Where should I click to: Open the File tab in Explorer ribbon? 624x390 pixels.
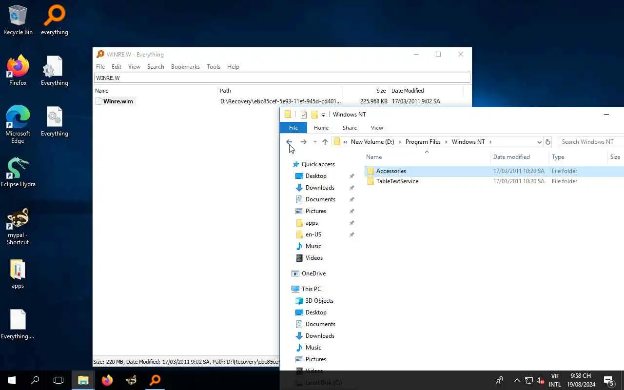tap(293, 128)
